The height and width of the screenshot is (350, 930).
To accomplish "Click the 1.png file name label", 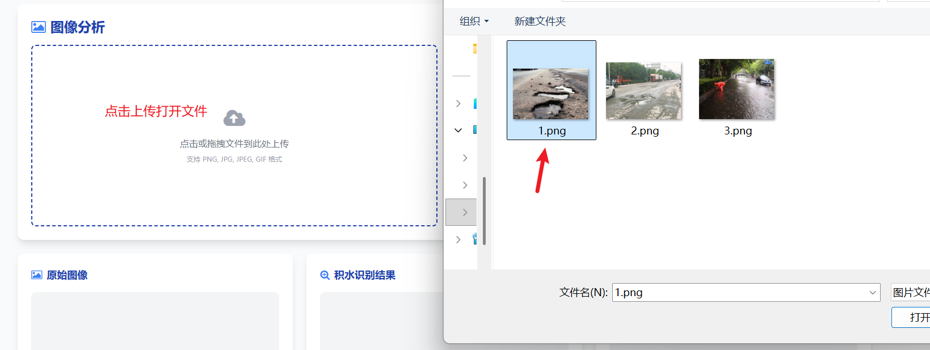I will [552, 131].
